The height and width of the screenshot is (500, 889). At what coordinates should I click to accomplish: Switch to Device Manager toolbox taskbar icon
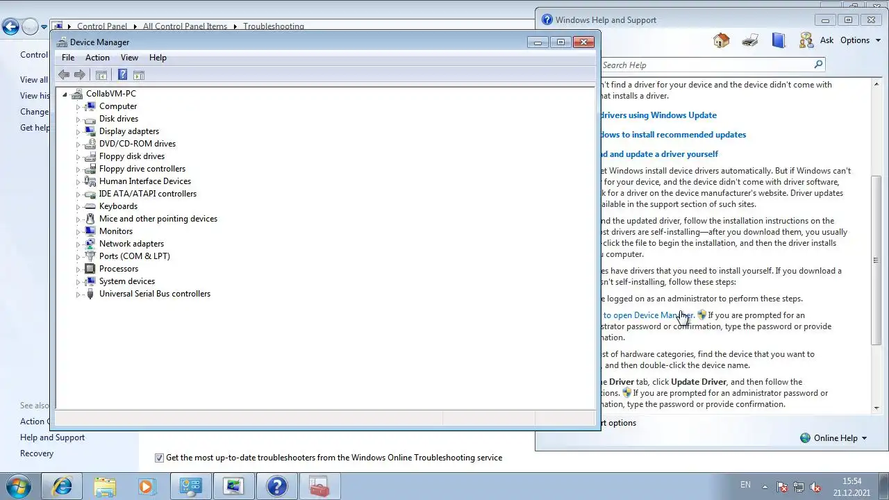(x=319, y=486)
